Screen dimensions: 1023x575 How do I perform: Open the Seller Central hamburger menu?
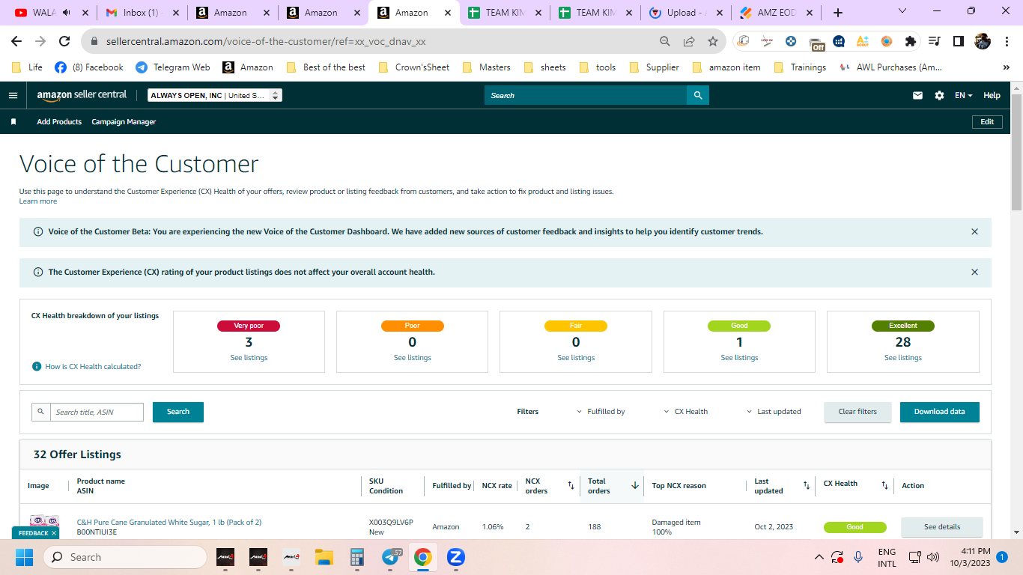click(13, 95)
